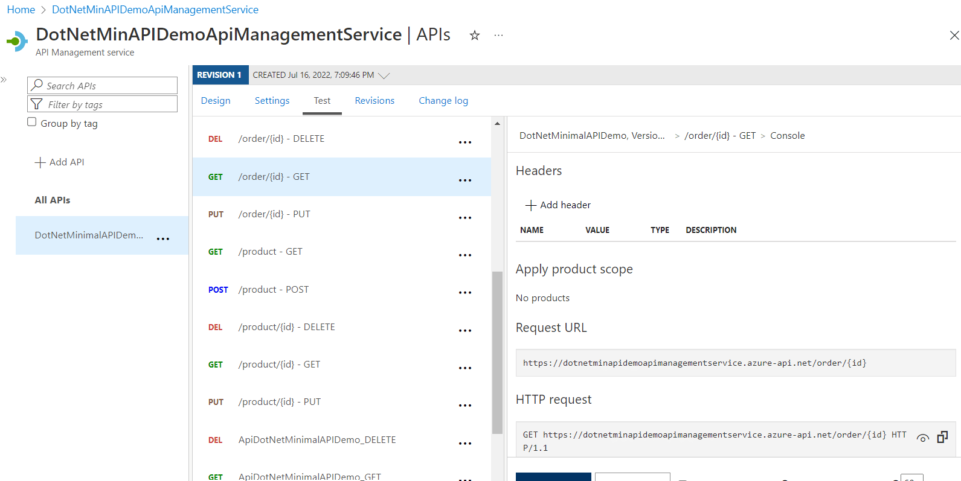Expand the collapsed left navigation chevrons

pyautogui.click(x=4, y=80)
